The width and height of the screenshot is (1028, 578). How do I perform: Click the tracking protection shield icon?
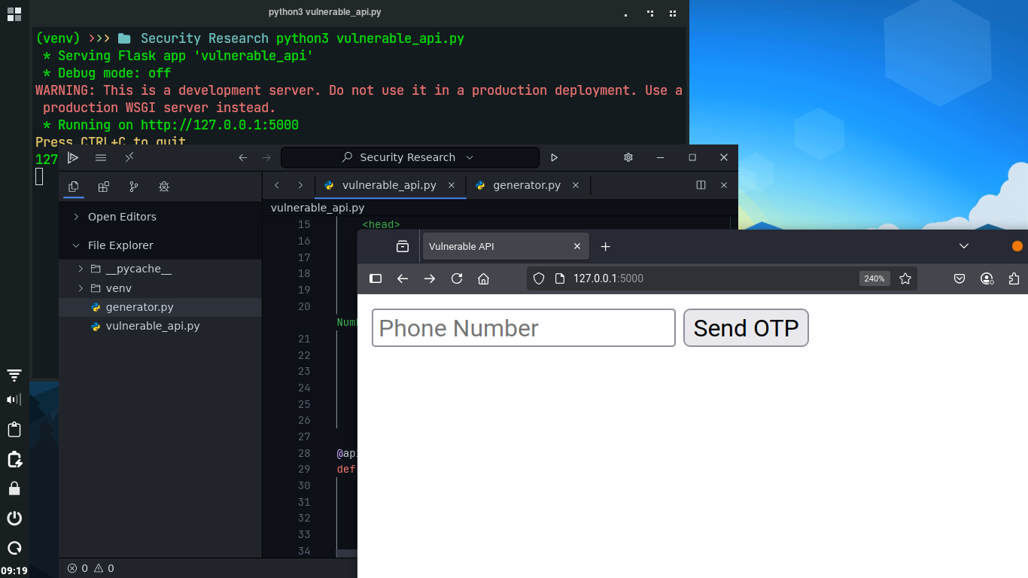tap(538, 278)
